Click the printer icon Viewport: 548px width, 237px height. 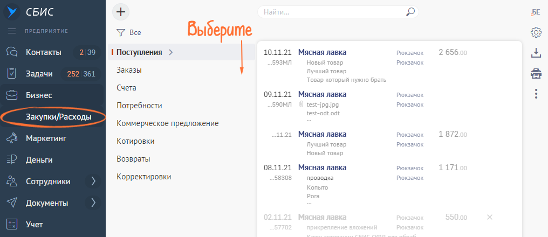click(536, 73)
